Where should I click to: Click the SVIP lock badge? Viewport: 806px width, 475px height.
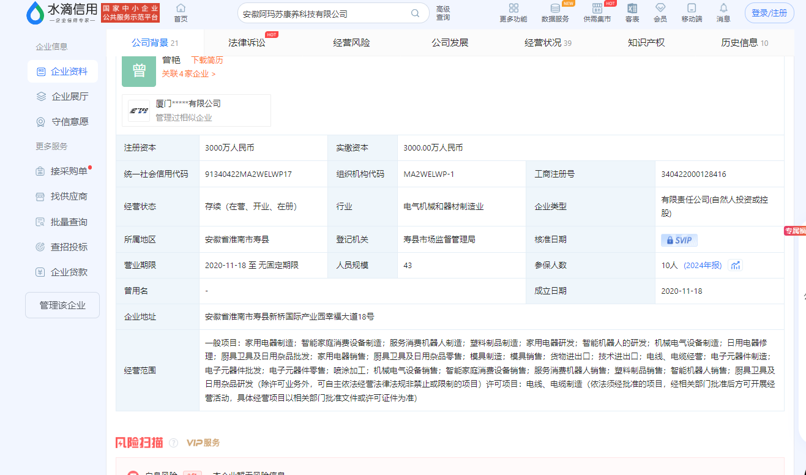(x=679, y=240)
